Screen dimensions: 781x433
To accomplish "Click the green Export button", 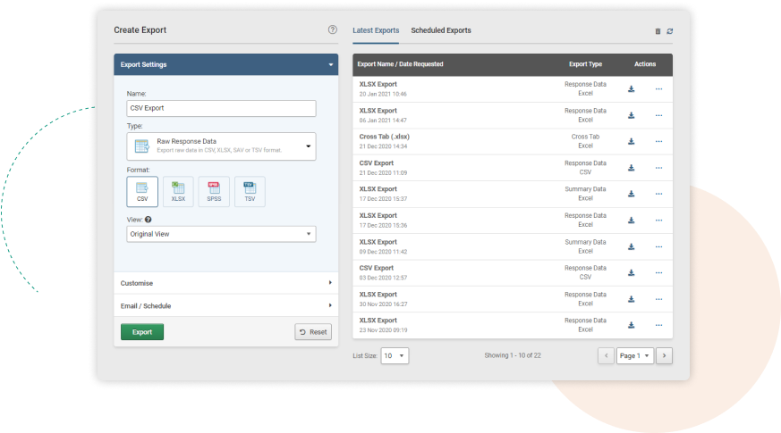I will click(x=142, y=332).
